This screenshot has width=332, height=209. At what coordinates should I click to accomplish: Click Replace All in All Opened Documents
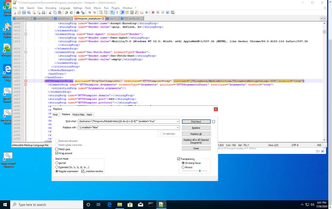[x=196, y=141]
